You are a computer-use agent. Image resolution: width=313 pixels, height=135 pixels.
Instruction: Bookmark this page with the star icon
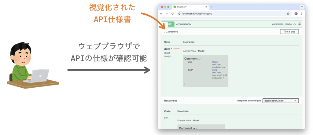pos(288,14)
